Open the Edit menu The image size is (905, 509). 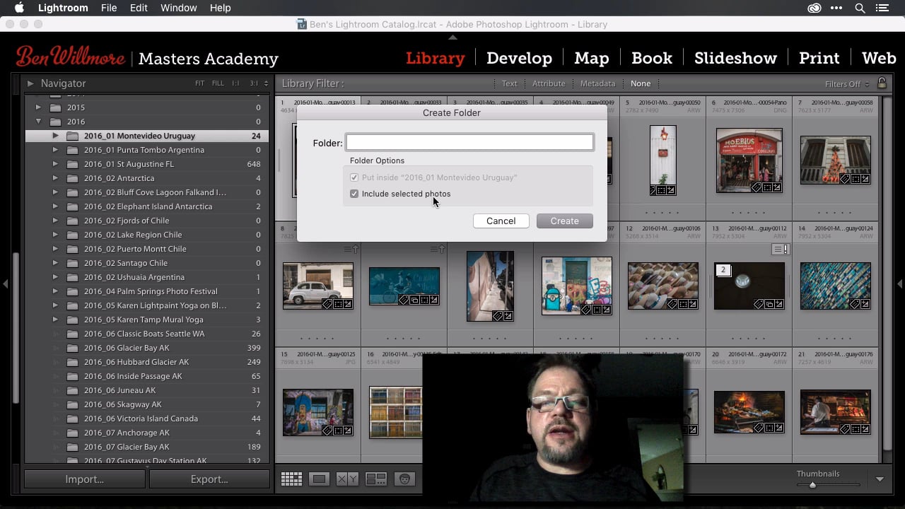(139, 8)
